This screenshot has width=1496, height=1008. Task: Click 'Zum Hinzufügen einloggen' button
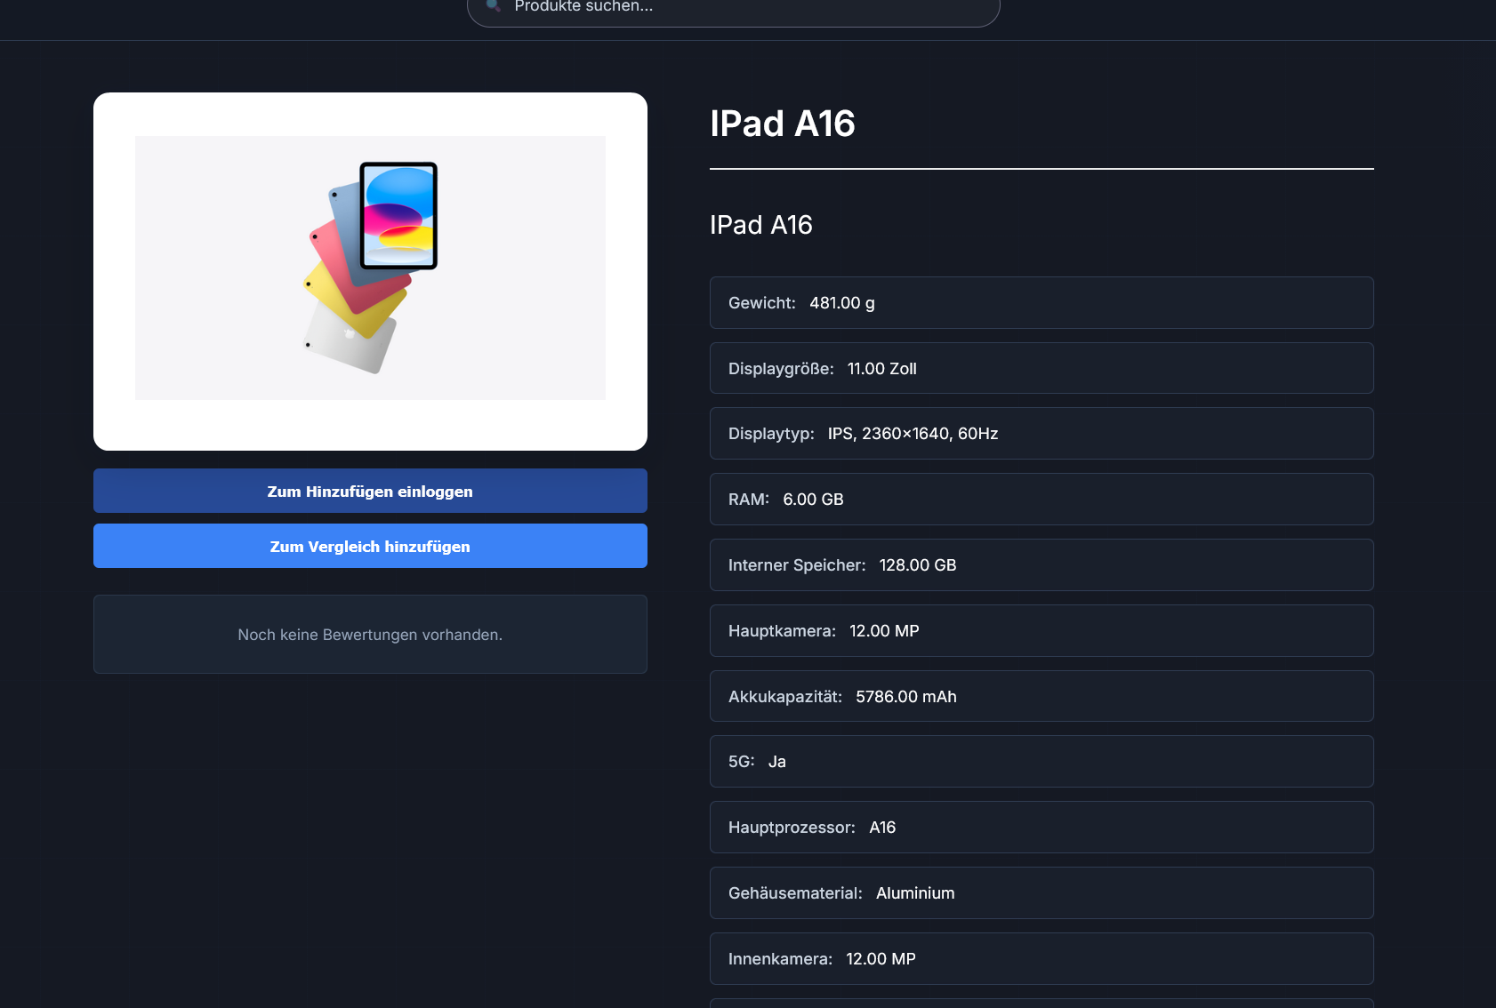[x=370, y=491]
